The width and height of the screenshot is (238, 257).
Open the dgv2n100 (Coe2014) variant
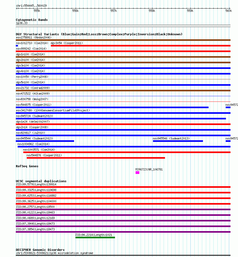pos(30,60)
